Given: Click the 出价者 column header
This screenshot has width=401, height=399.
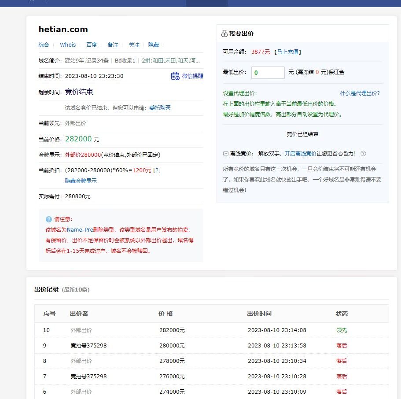Looking at the screenshot, I should pyautogui.click(x=79, y=314).
